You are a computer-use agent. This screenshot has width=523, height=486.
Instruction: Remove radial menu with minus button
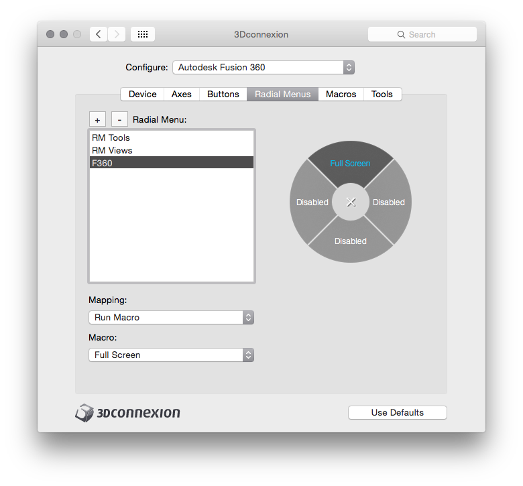pos(119,119)
